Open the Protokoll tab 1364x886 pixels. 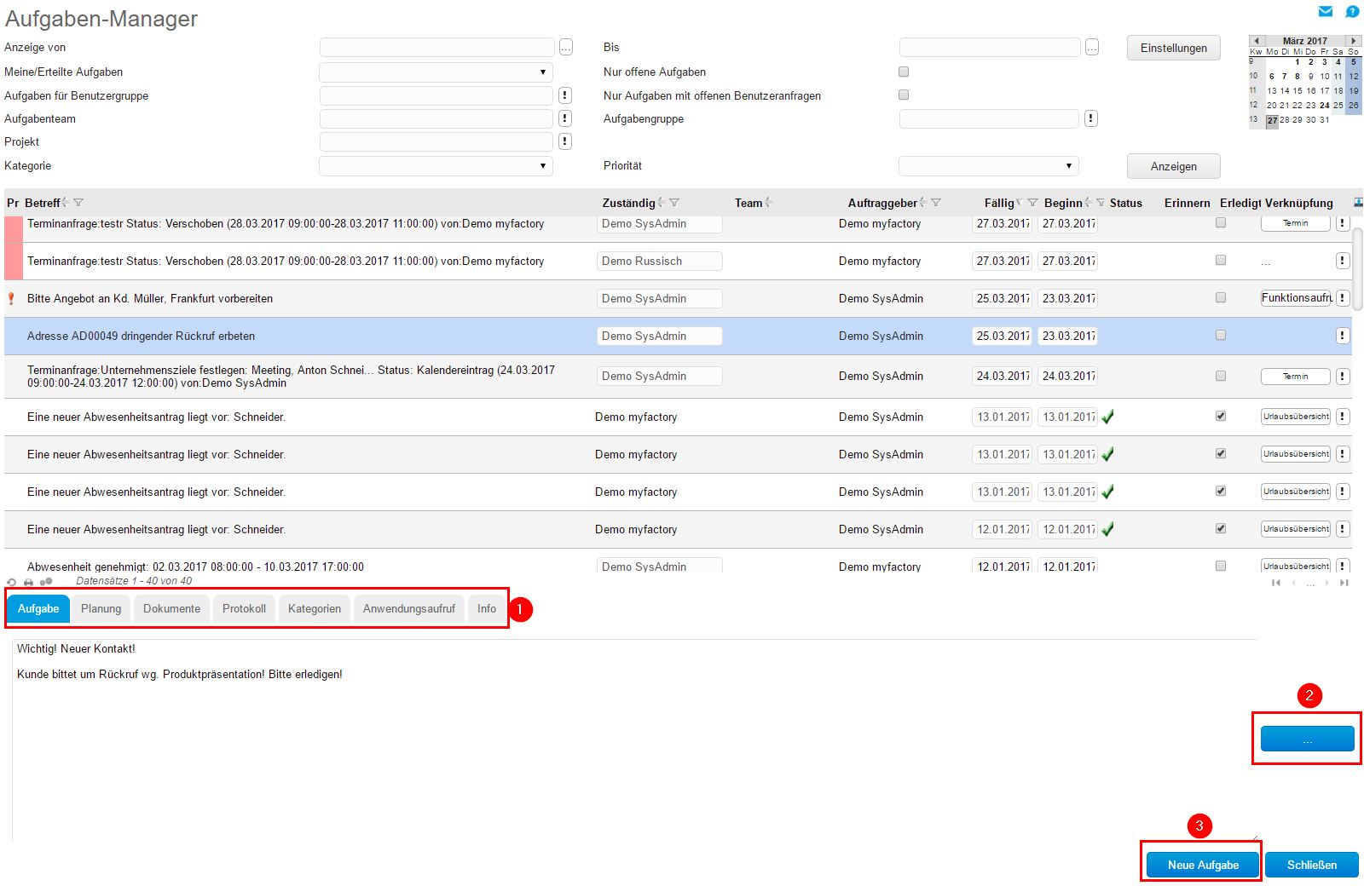point(244,608)
